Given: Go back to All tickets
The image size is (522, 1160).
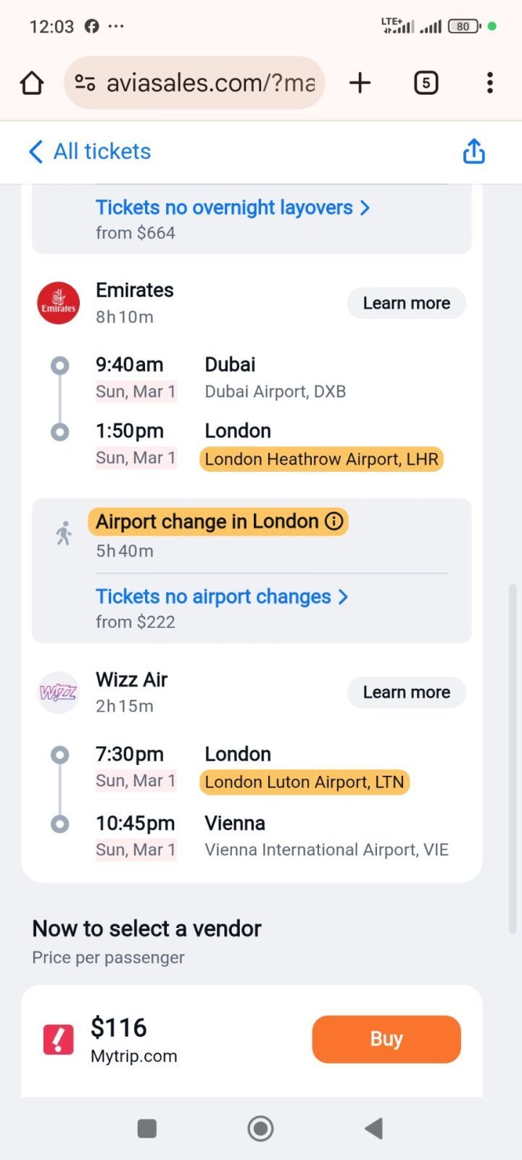Looking at the screenshot, I should (x=90, y=152).
